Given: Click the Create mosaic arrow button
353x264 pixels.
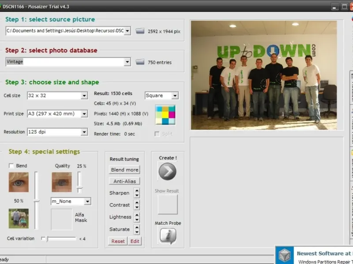Looking at the screenshot, I should click(x=167, y=172).
